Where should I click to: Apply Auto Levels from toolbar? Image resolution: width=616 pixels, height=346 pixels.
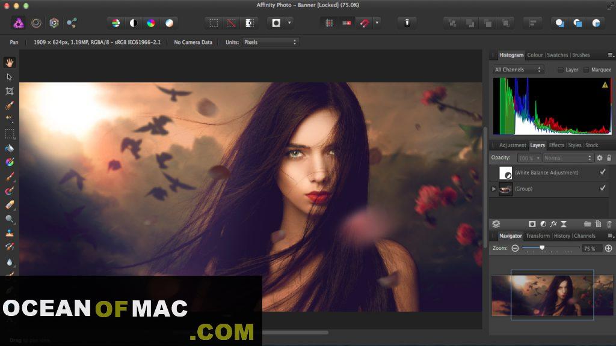point(116,23)
